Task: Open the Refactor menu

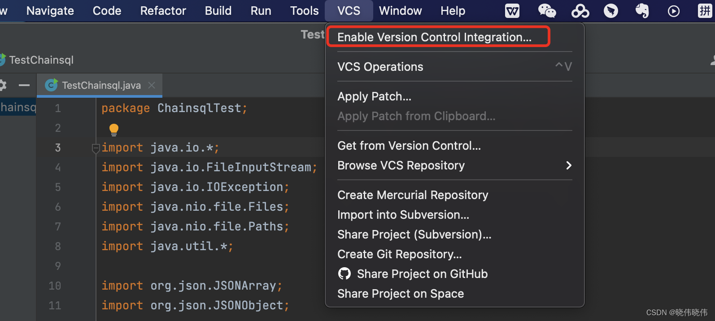Action: (x=163, y=11)
